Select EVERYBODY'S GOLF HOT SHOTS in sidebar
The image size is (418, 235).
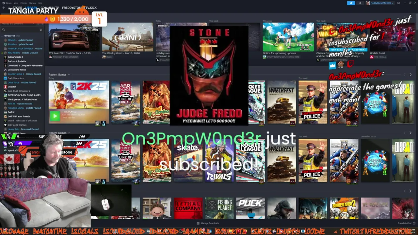(24, 95)
